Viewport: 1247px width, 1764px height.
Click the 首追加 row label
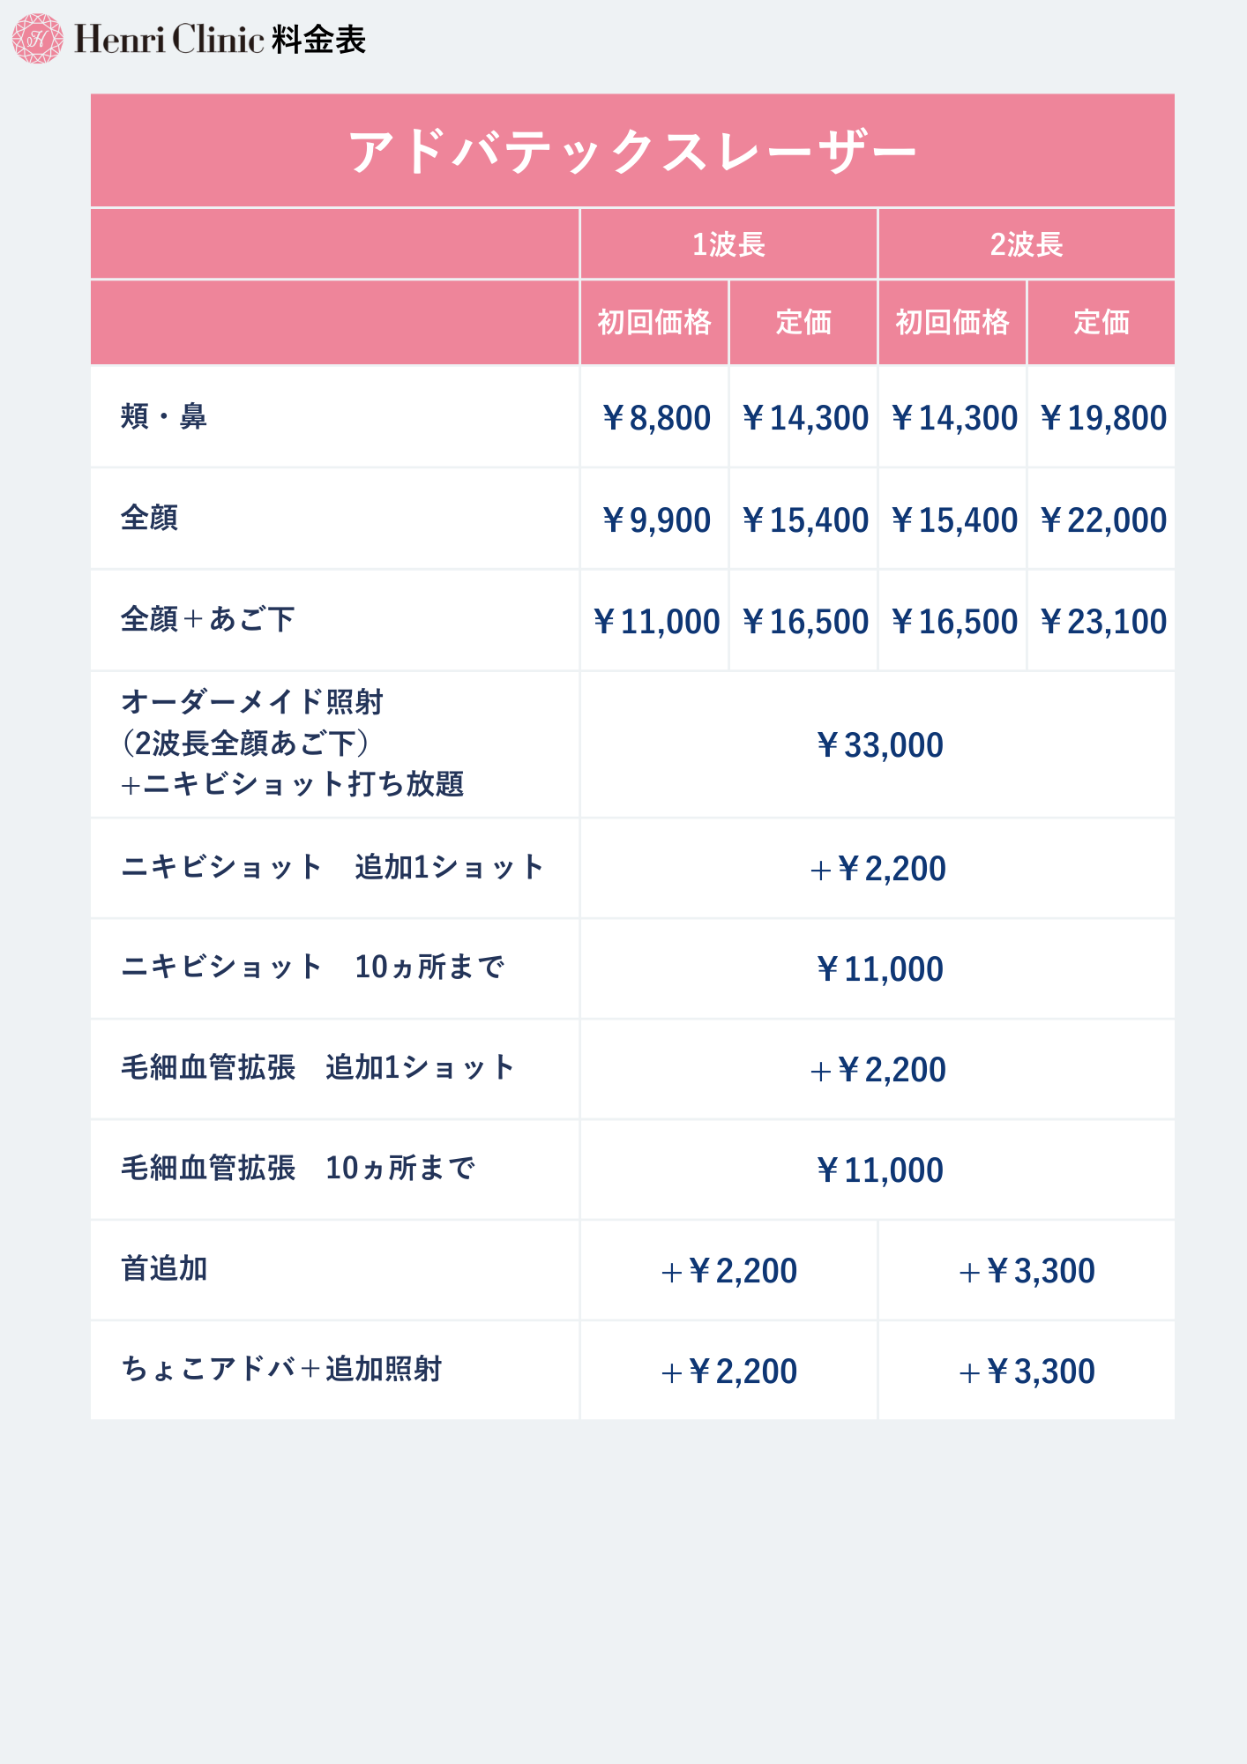click(x=164, y=1268)
